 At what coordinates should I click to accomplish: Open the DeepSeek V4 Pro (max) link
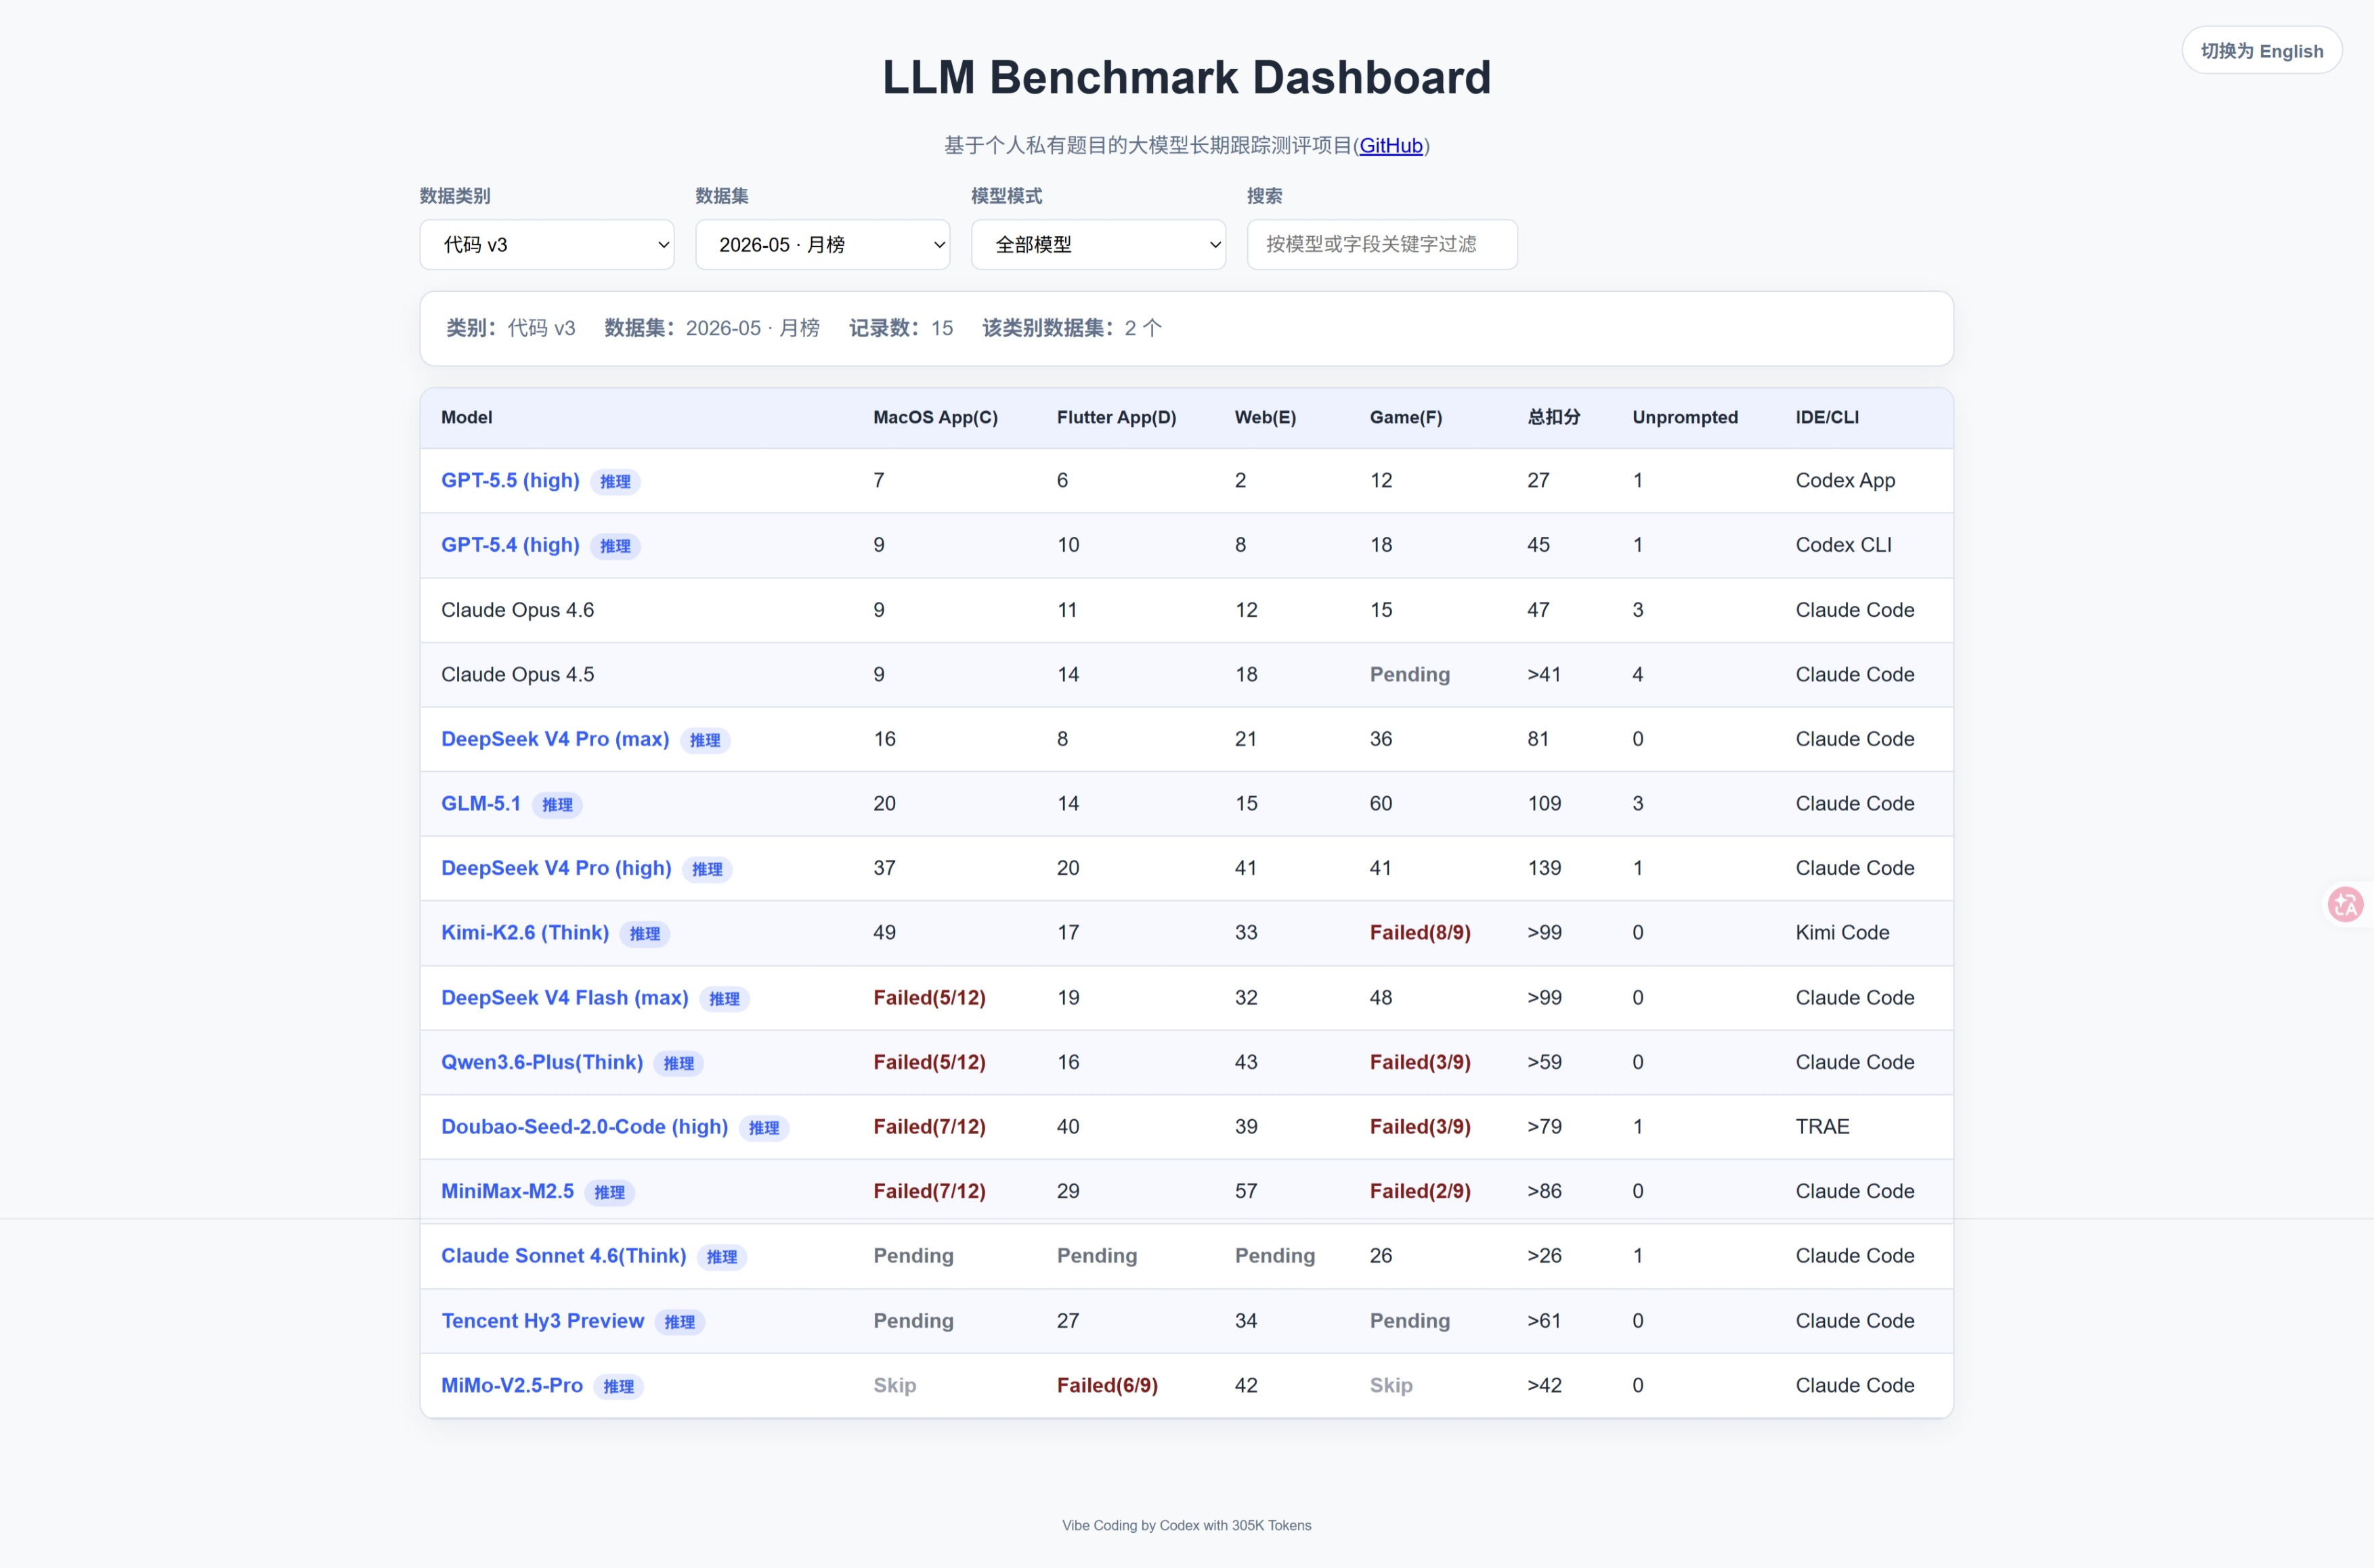pos(555,739)
